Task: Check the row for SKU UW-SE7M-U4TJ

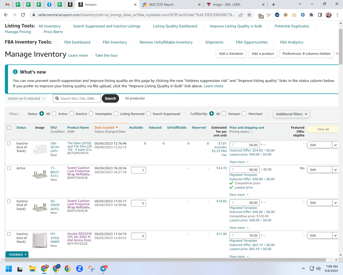Action: point(9,143)
